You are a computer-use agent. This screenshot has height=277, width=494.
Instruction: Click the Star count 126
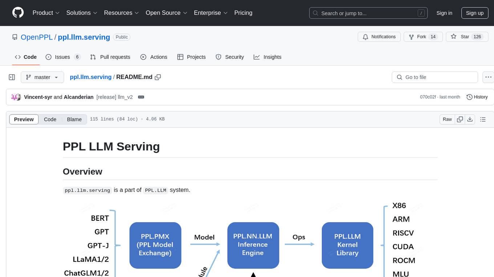[477, 37]
